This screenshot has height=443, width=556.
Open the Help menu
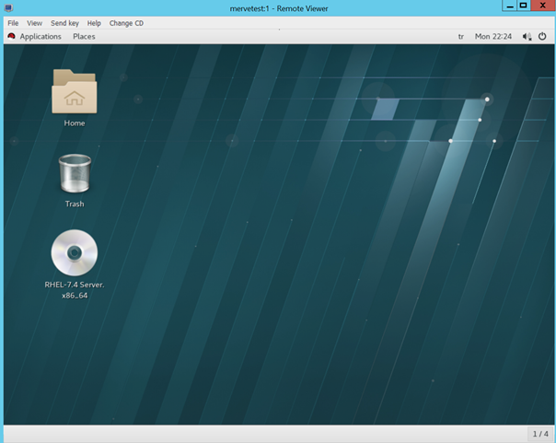[94, 23]
